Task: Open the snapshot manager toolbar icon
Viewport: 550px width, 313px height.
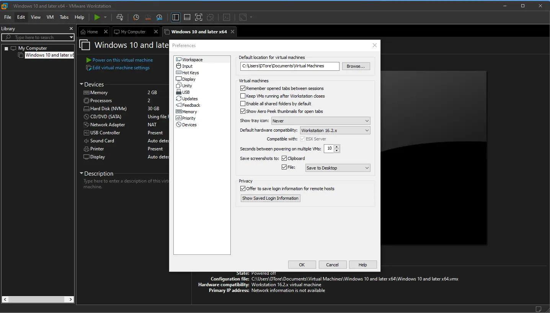Action: coord(159,17)
